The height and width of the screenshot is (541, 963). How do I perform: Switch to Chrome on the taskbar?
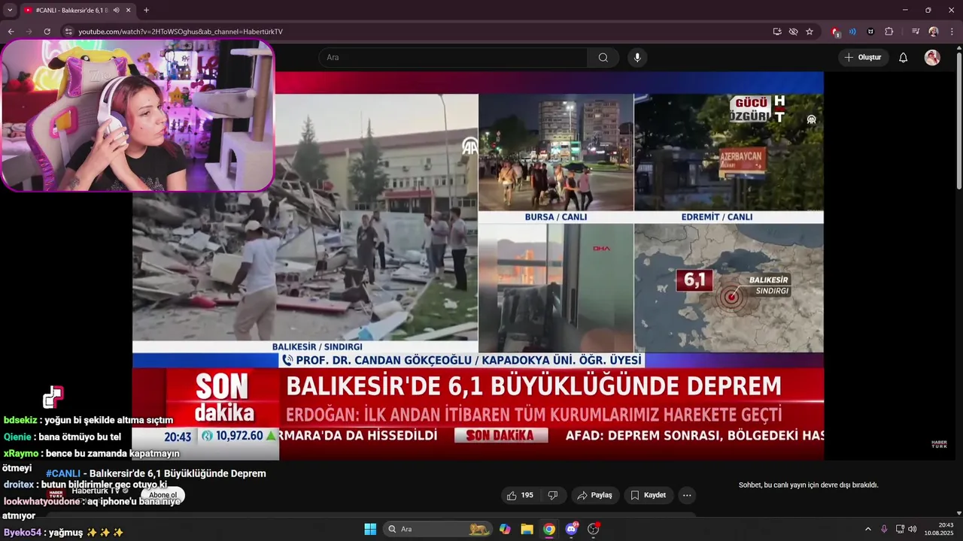pos(549,529)
